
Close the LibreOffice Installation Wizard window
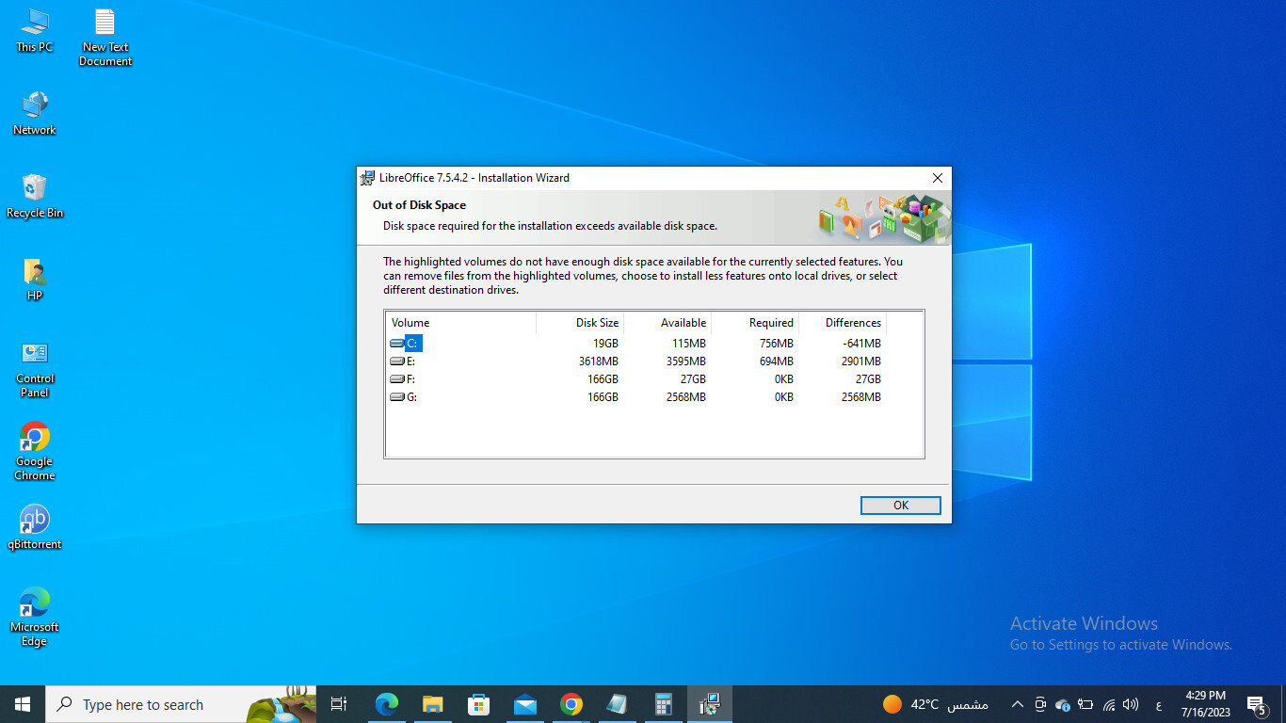coord(937,178)
